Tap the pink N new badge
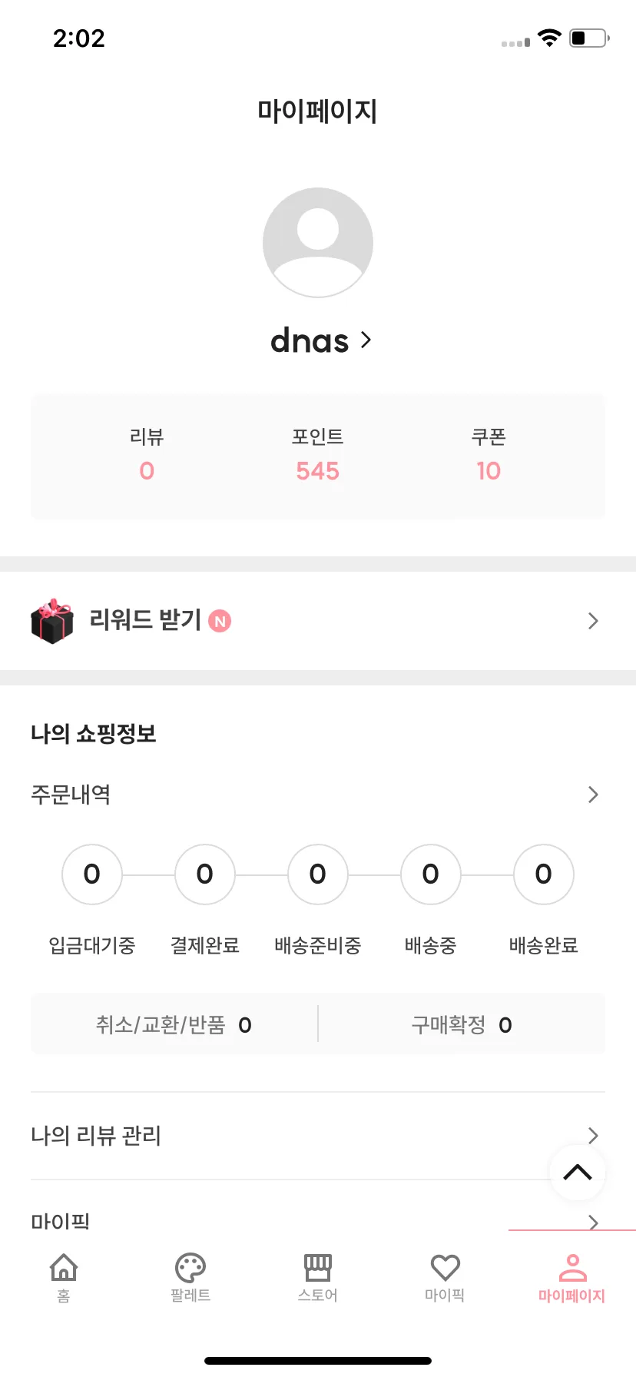Screen dimensions: 636x1377 click(220, 621)
